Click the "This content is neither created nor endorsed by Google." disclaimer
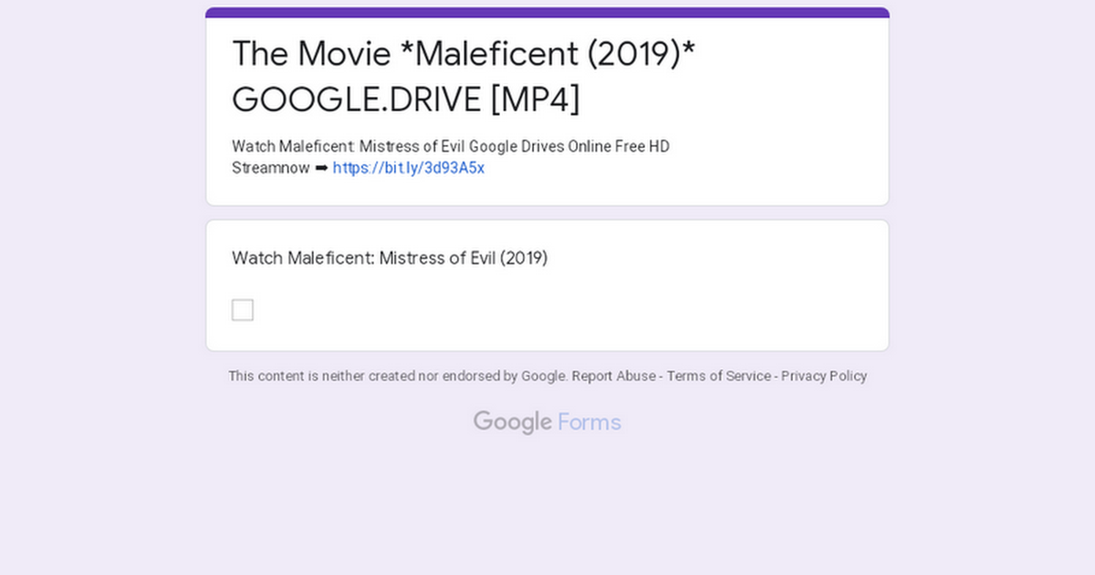1095x575 pixels. point(398,376)
